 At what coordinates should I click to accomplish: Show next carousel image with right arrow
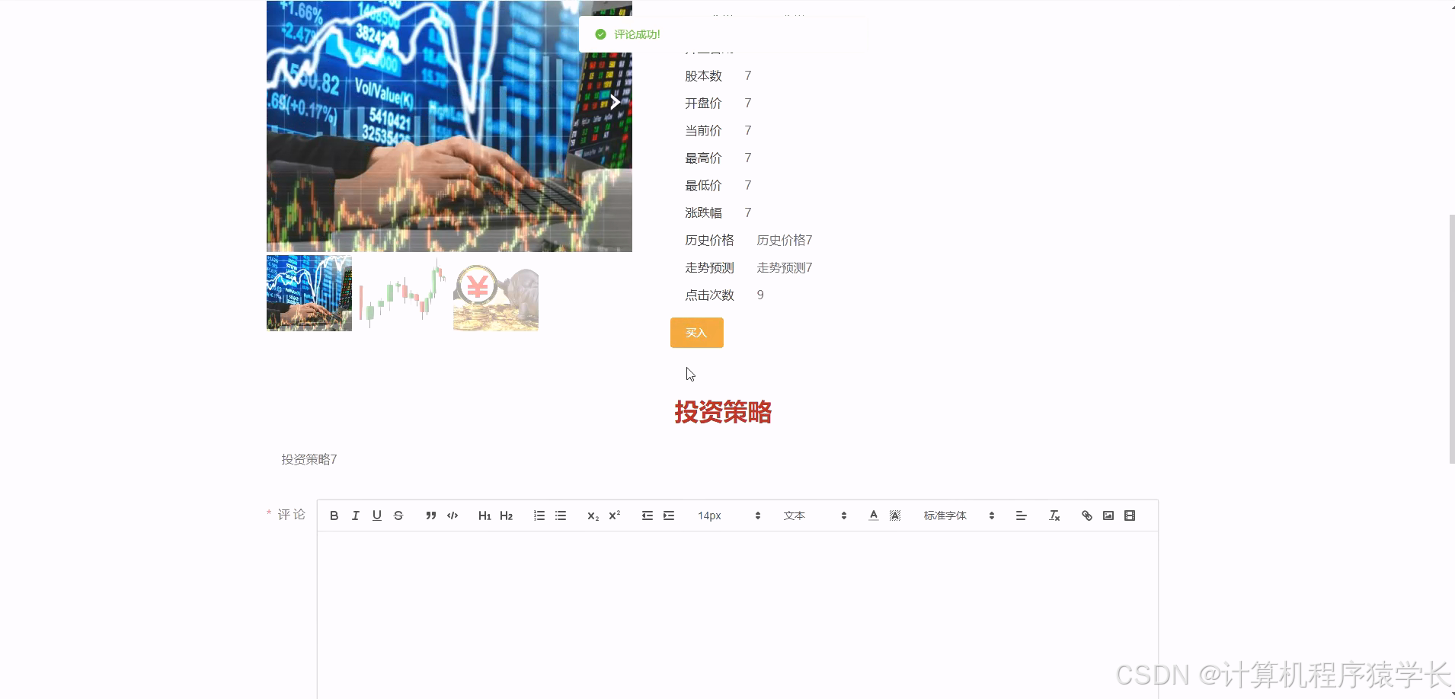pyautogui.click(x=615, y=102)
